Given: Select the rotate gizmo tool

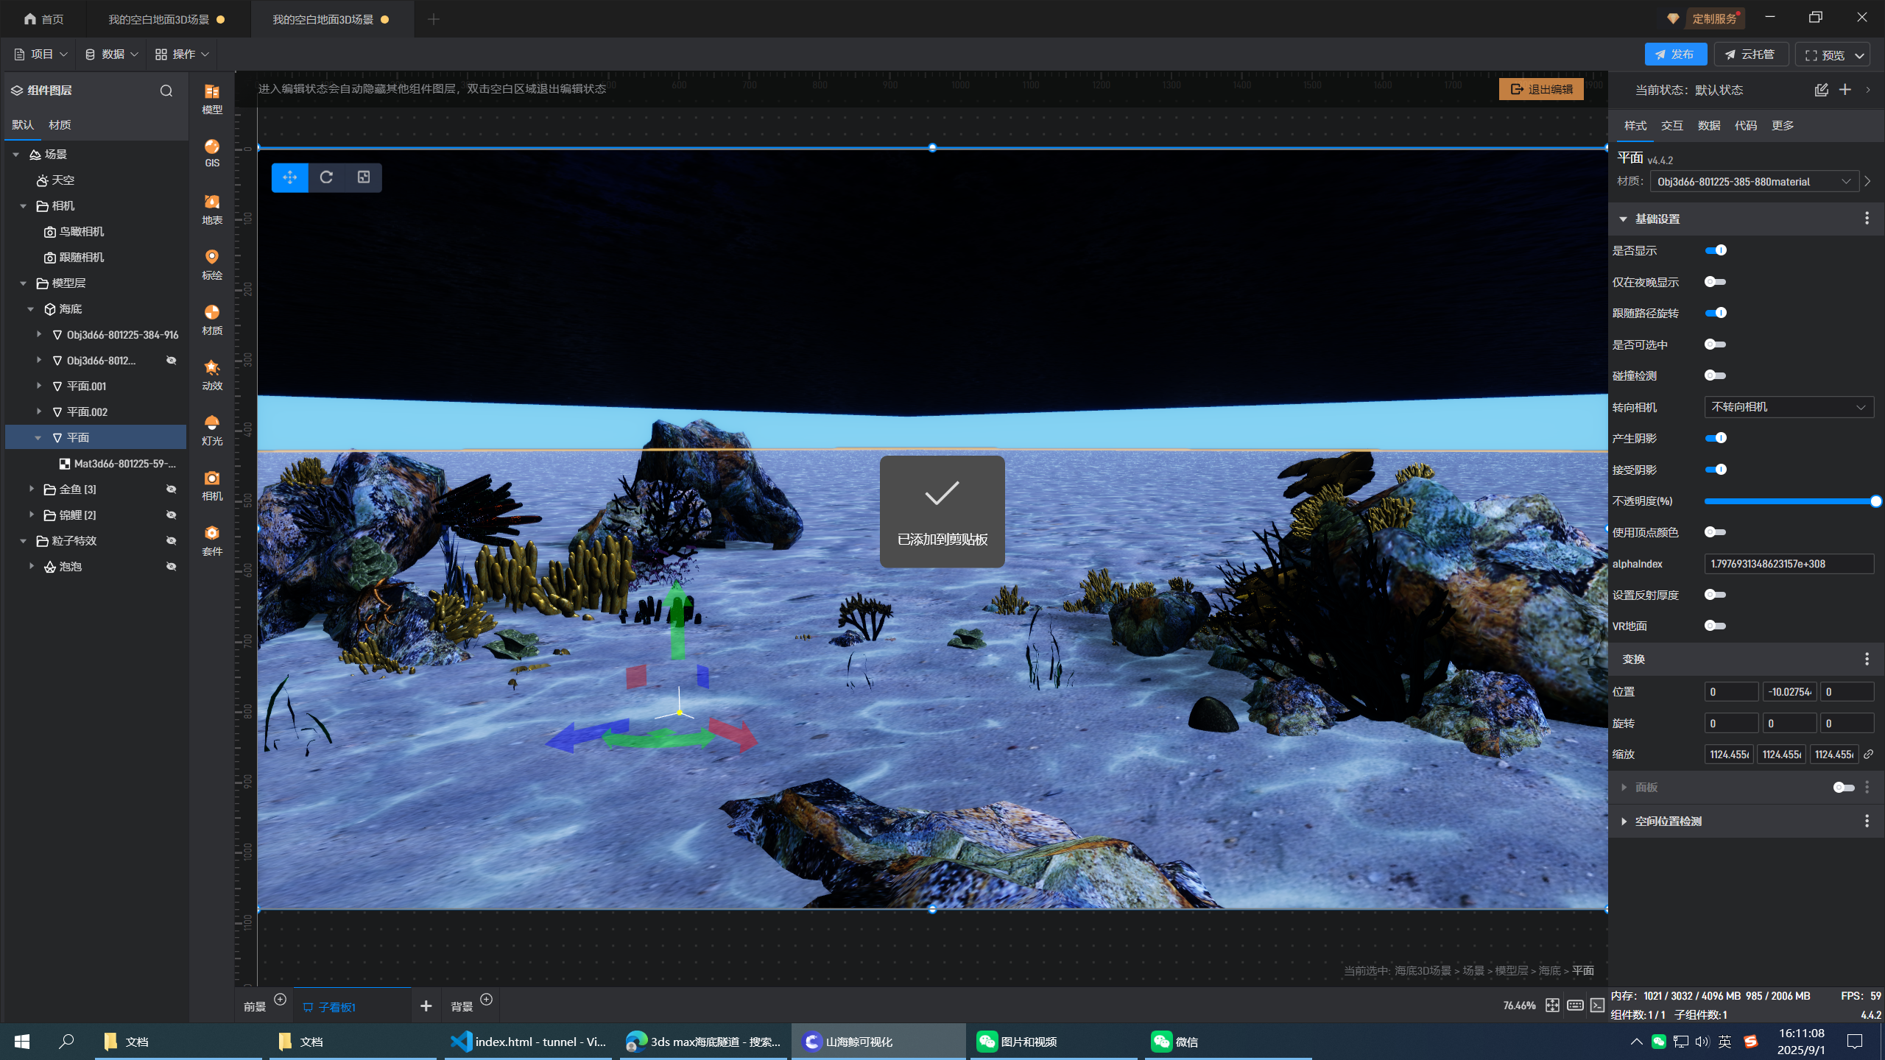Looking at the screenshot, I should (x=326, y=177).
